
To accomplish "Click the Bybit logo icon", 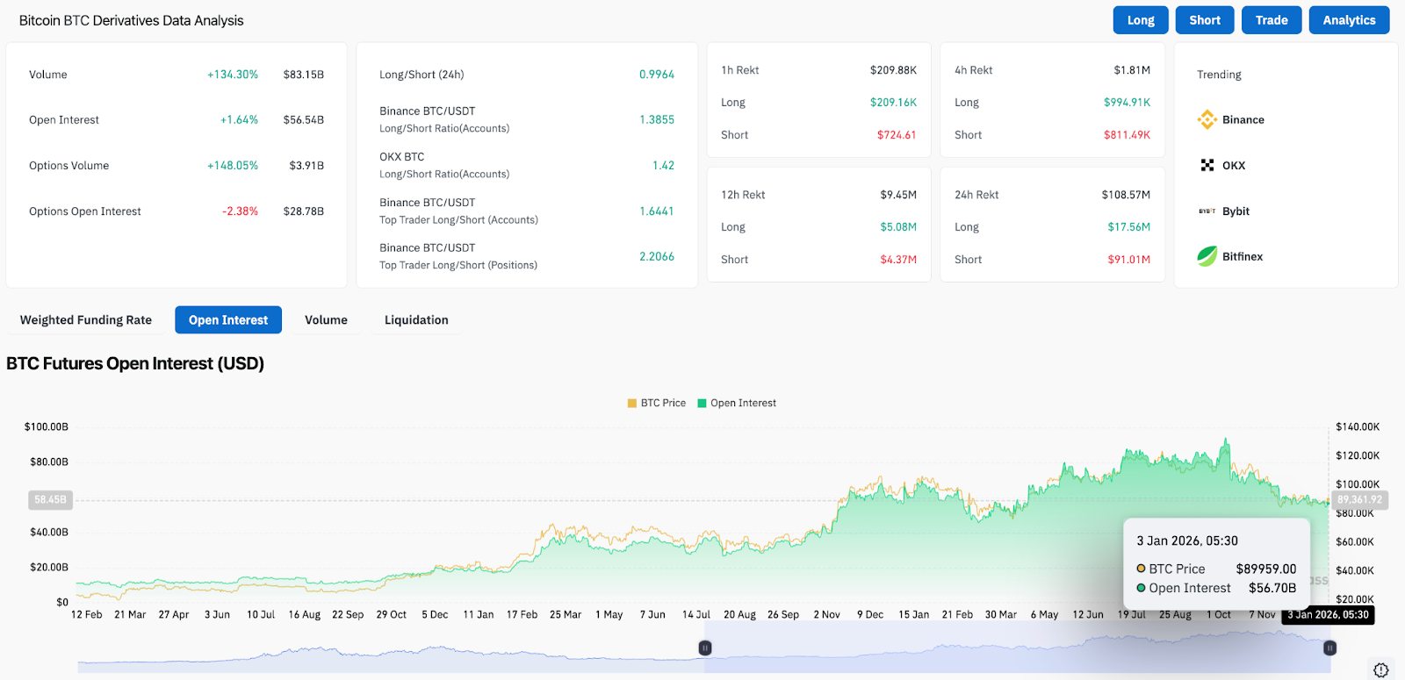I will click(1207, 211).
